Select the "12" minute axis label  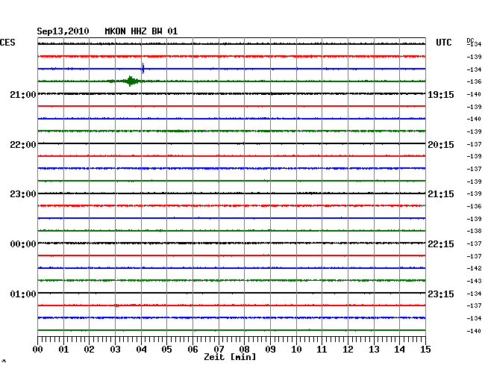tap(348, 350)
